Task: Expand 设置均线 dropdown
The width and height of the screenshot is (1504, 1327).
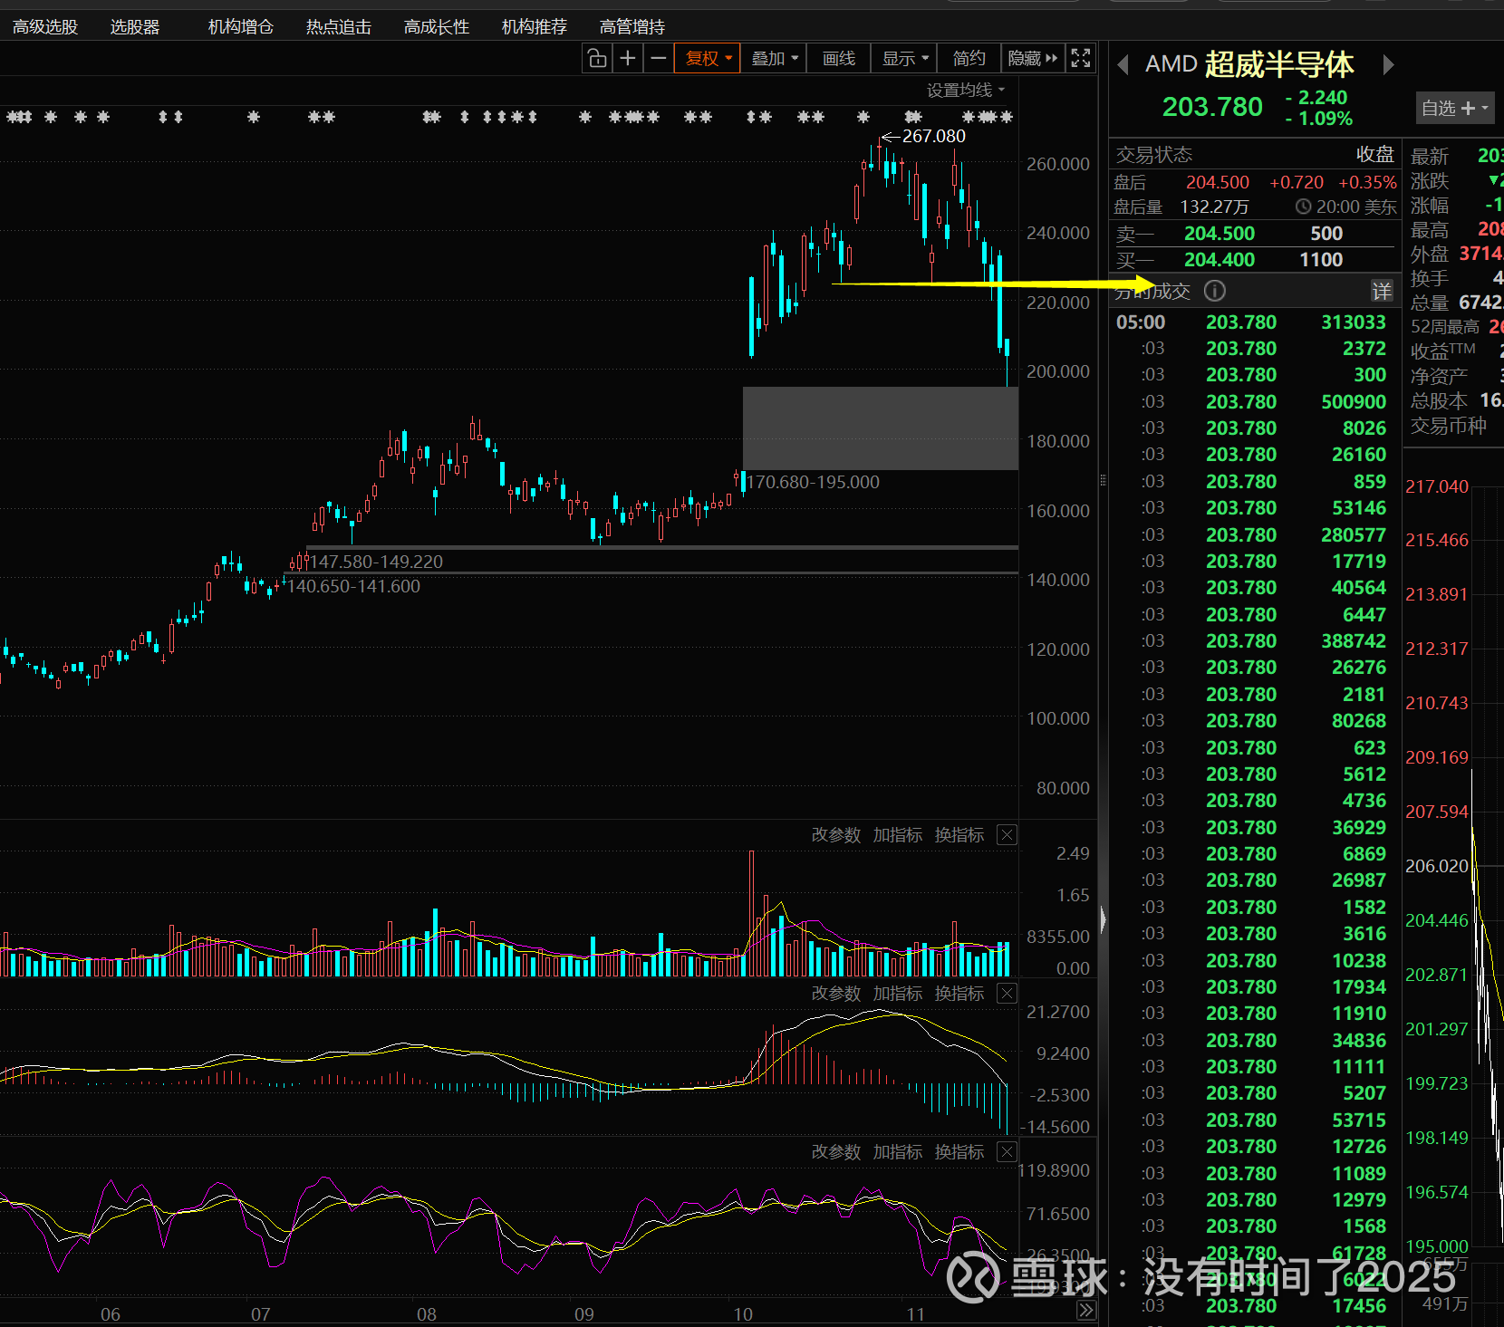Action: pyautogui.click(x=966, y=91)
